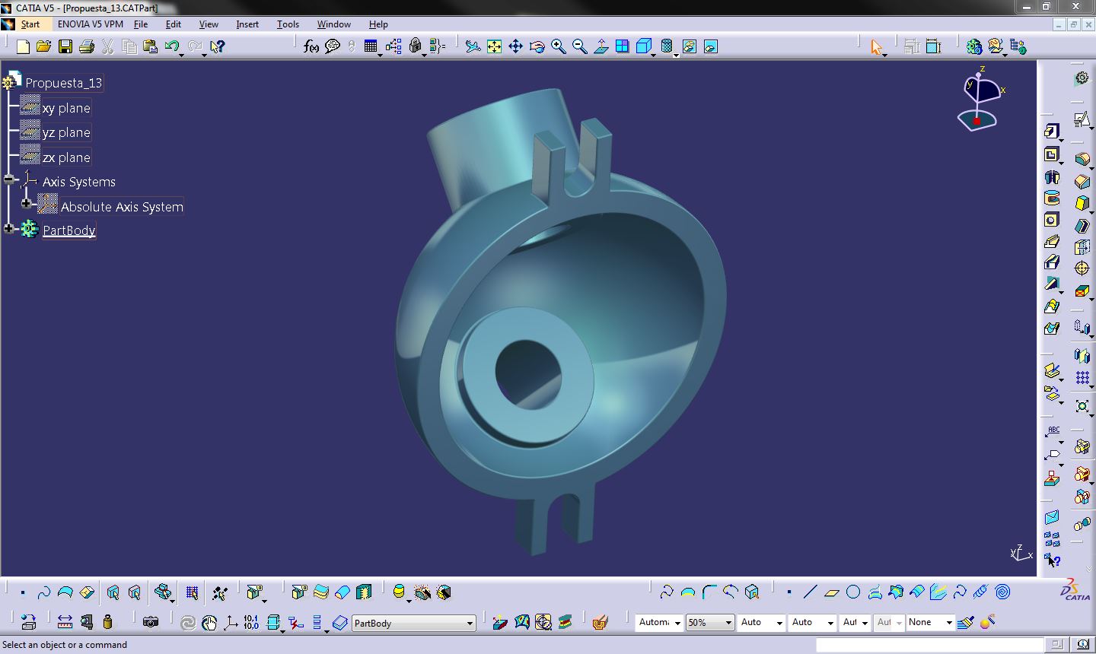This screenshot has height=654, width=1096.
Task: Activate the Rotate view tool
Action: pos(537,46)
